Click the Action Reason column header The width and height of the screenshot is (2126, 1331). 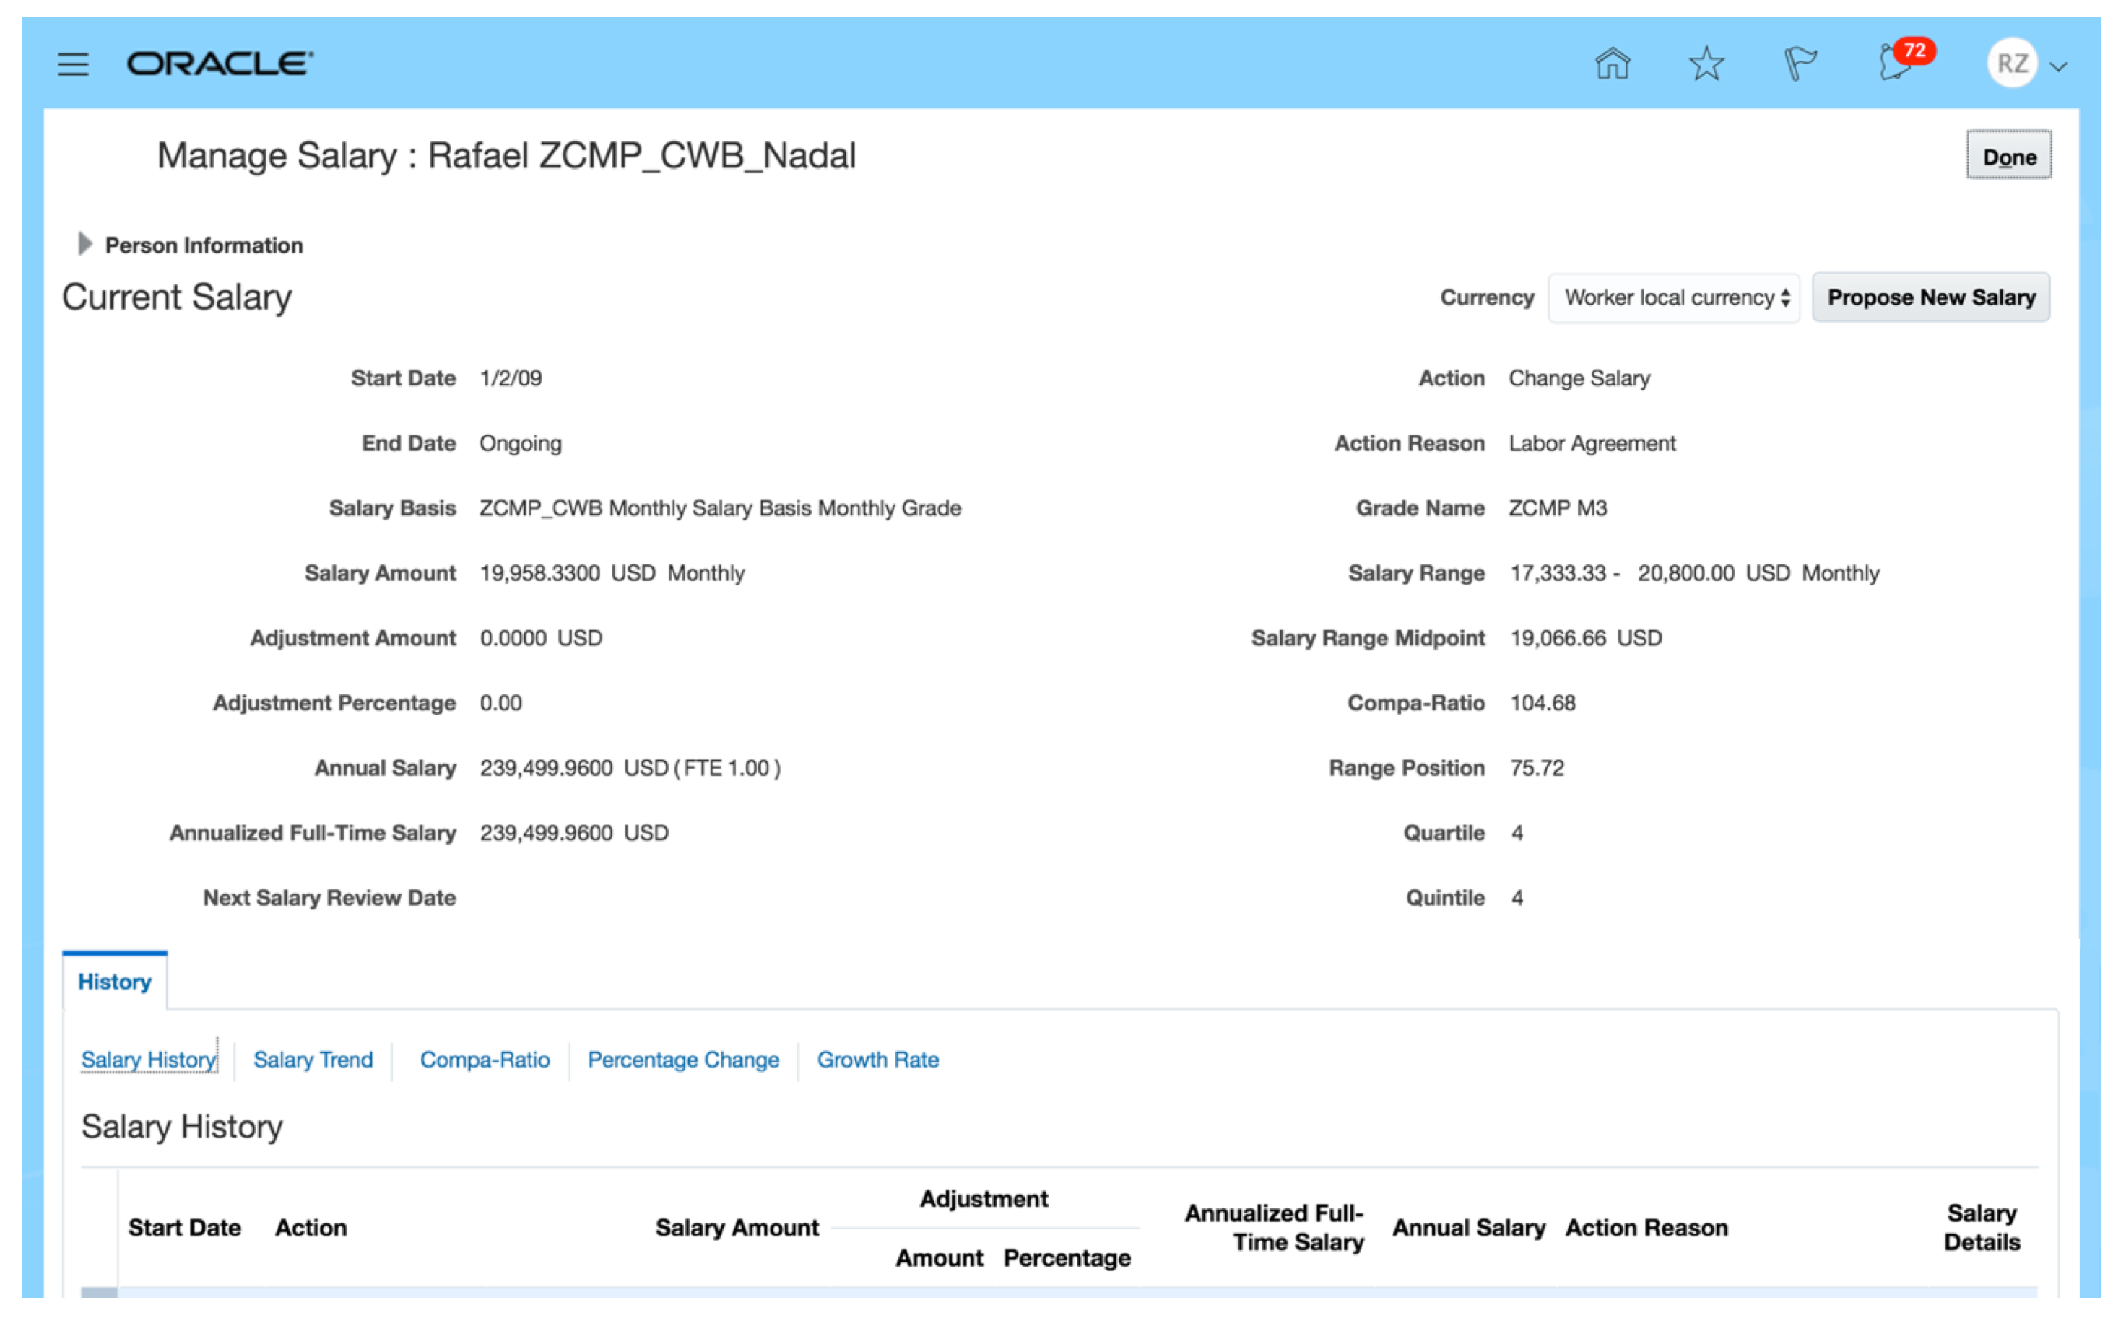pos(1646,1227)
